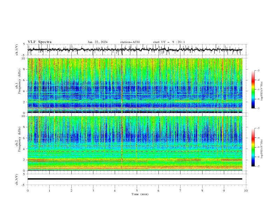
Task: Click the "-7" label on ch.2 color bar
Action: coord(258,166)
